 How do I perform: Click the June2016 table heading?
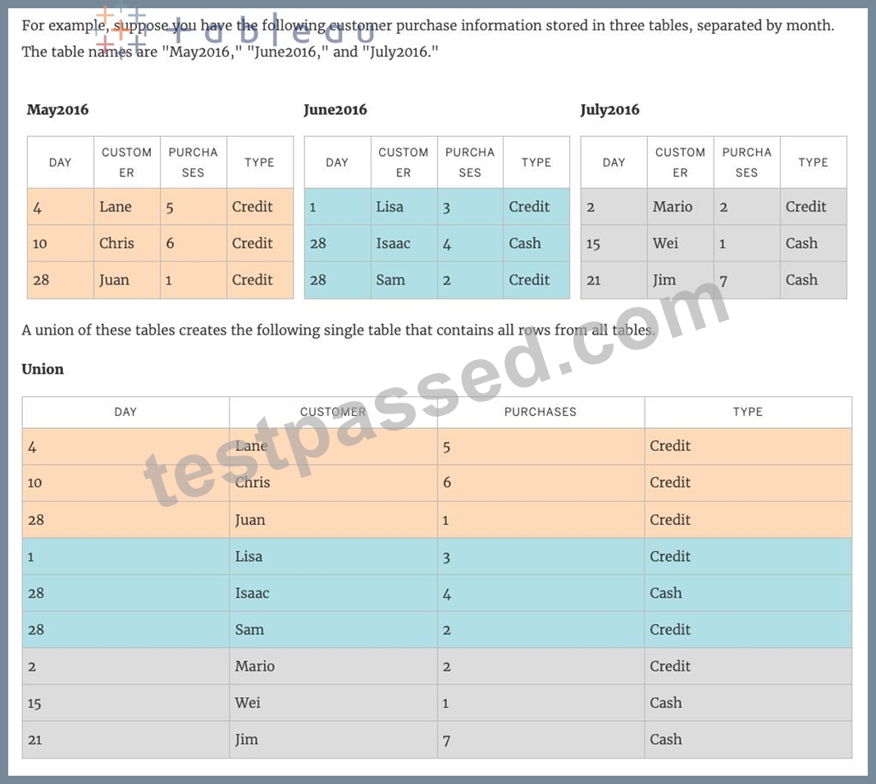point(335,109)
